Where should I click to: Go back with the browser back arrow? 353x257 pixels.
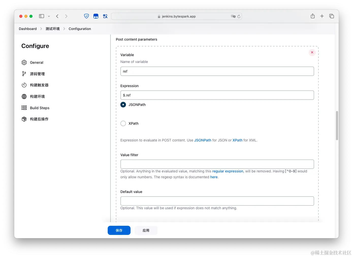57,16
